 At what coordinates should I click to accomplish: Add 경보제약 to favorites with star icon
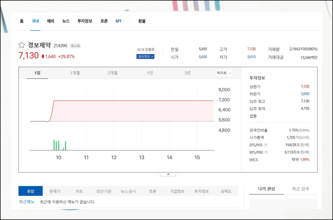[x=22, y=45]
